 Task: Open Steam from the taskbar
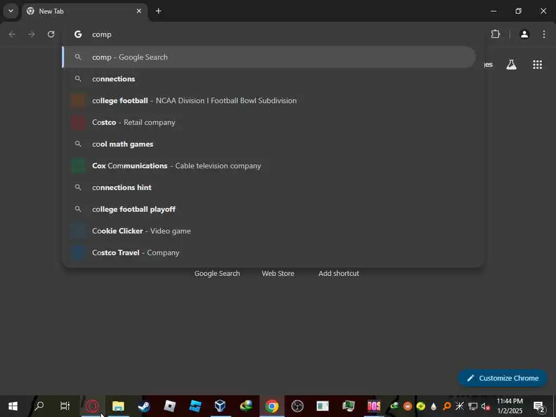pos(144,406)
